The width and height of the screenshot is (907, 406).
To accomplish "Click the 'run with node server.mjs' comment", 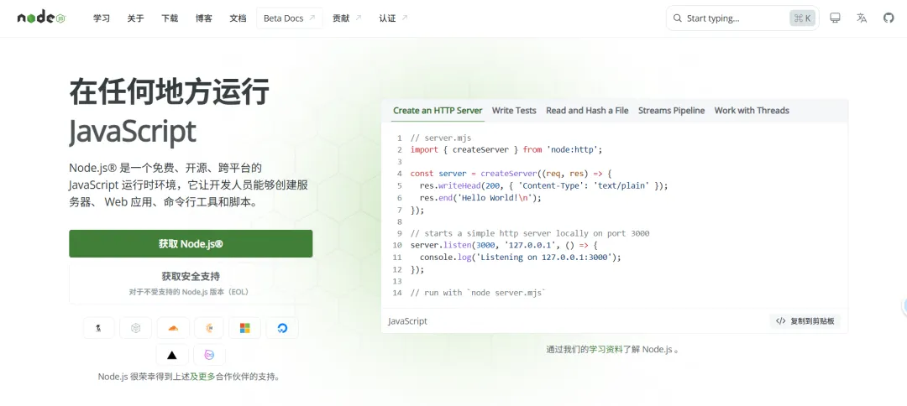I will [x=479, y=293].
